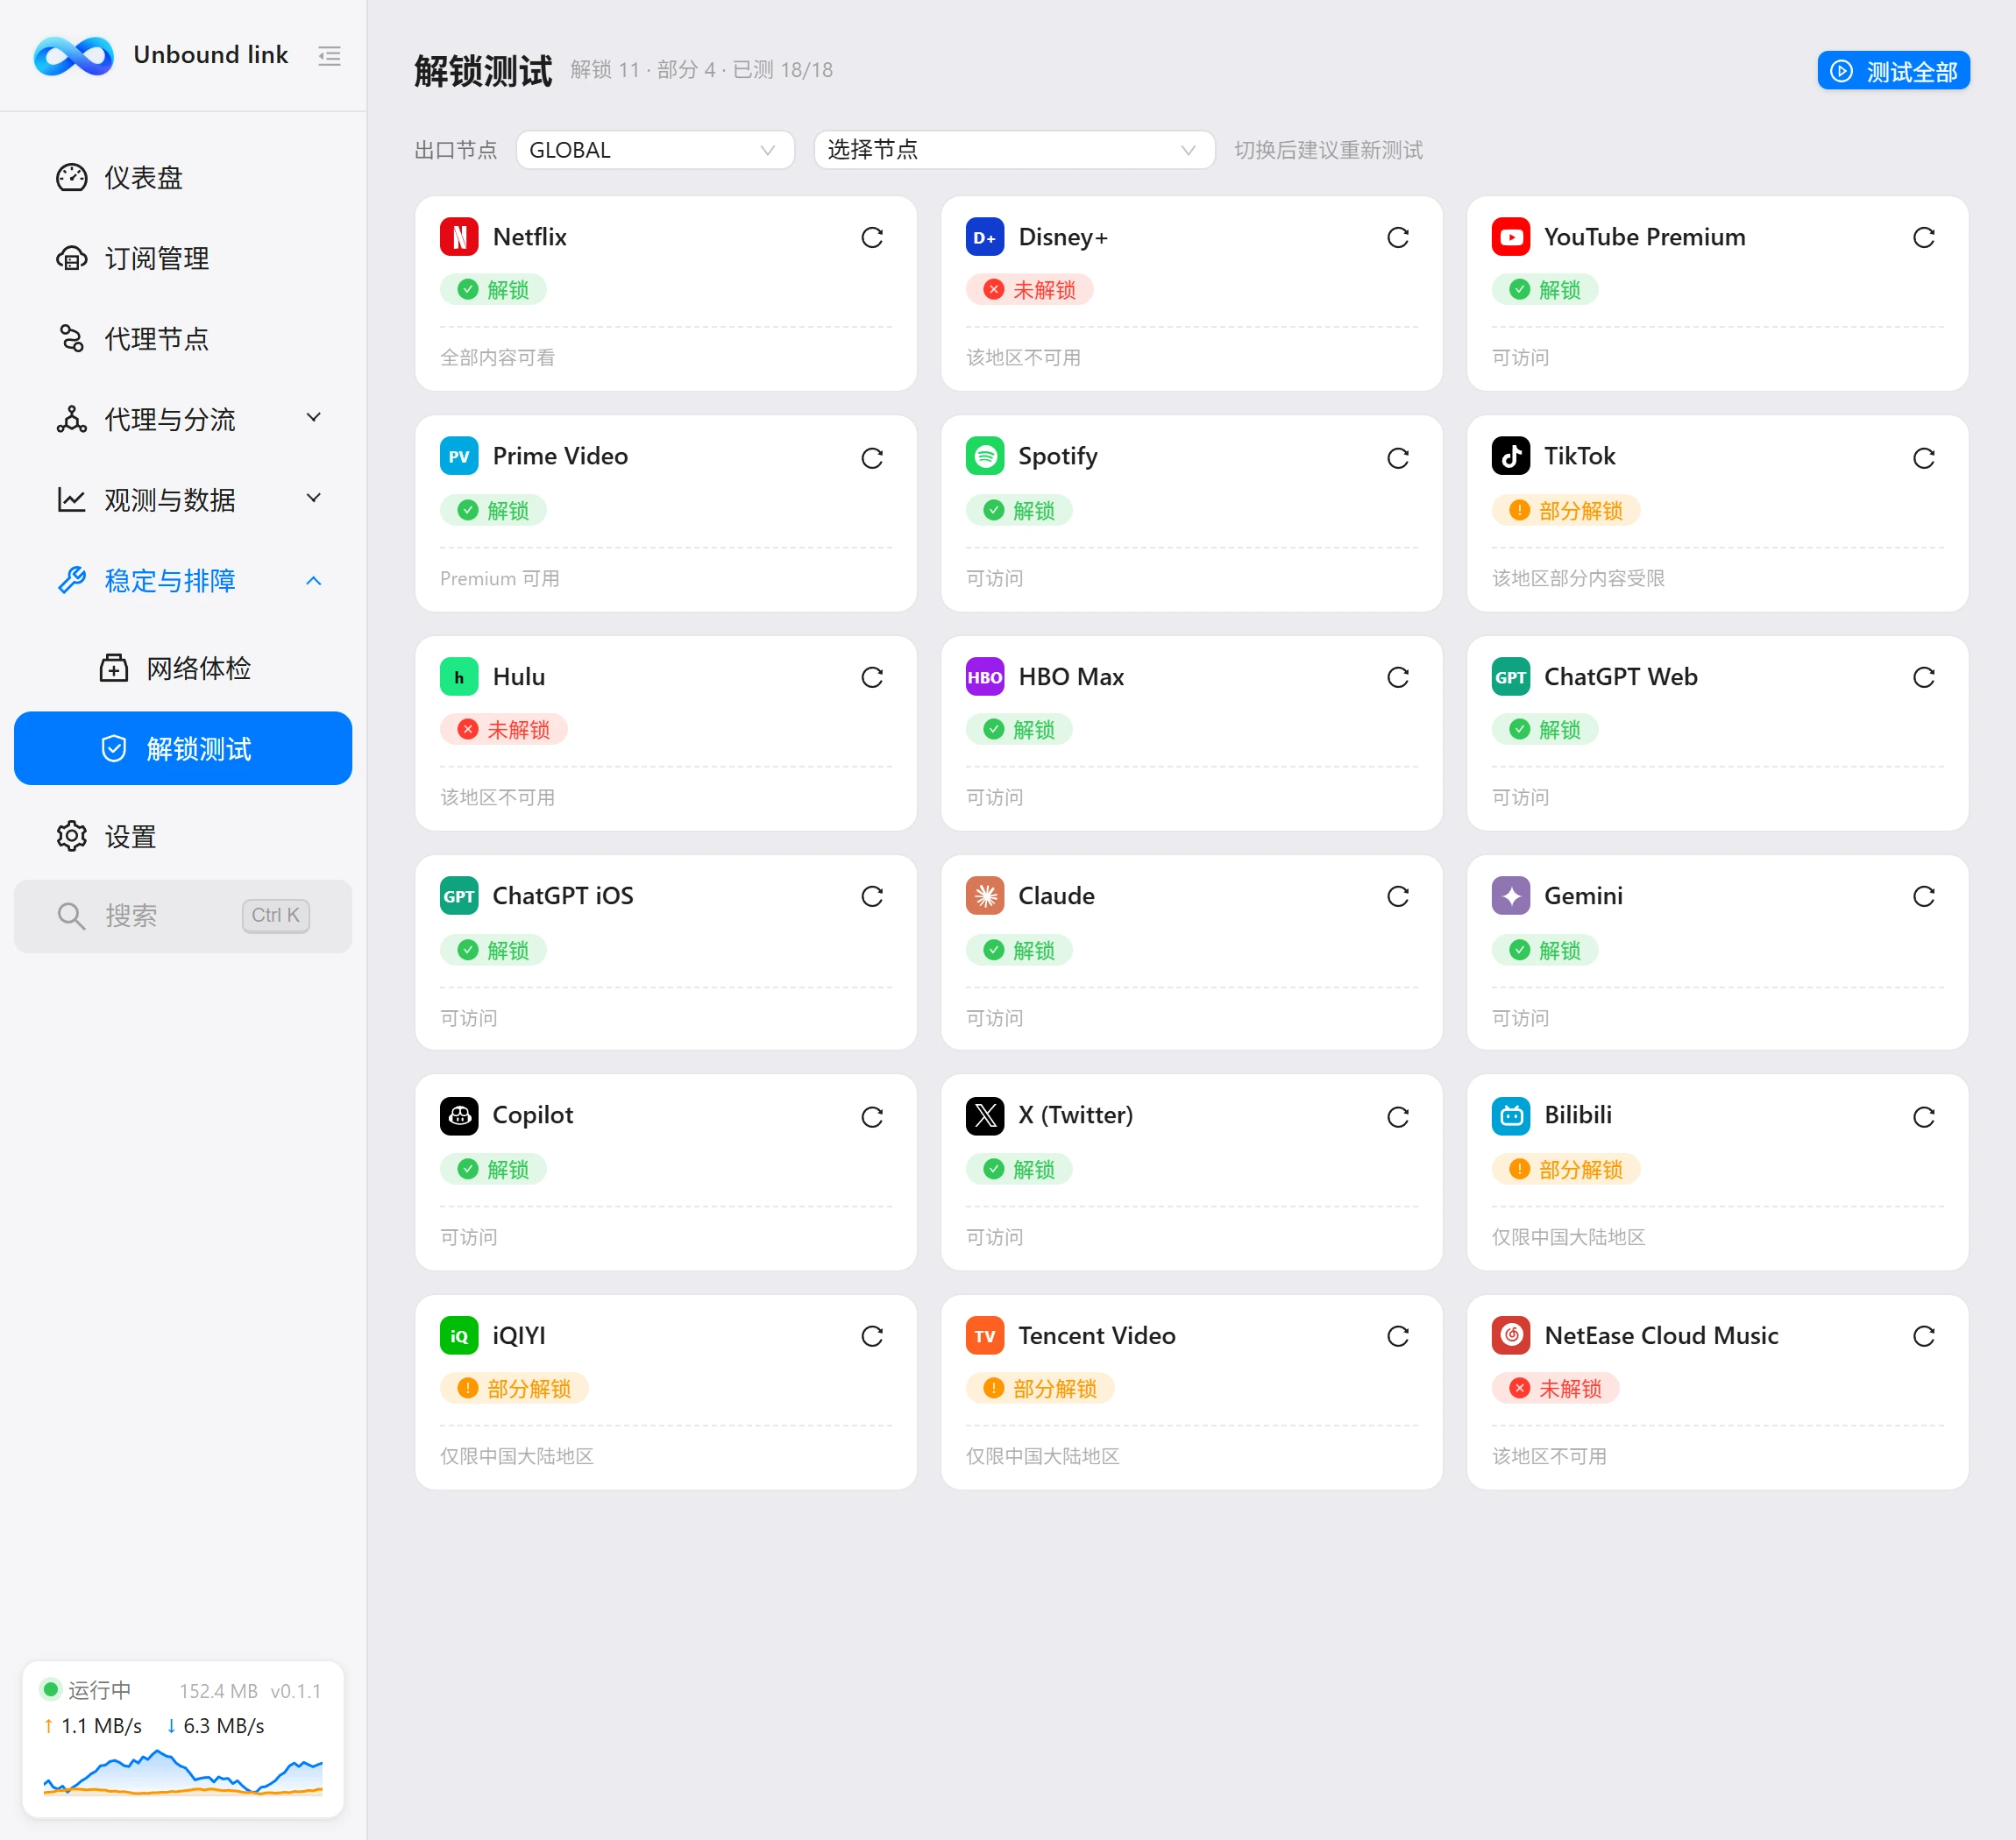Rerun the ChatGPT Web check
The height and width of the screenshot is (1840, 2016).
pyautogui.click(x=1924, y=677)
